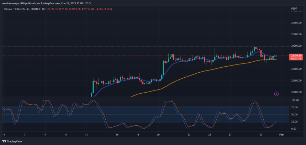Click the date label 7 on time axis
The width and height of the screenshot is (306, 145).
pos(25,135)
